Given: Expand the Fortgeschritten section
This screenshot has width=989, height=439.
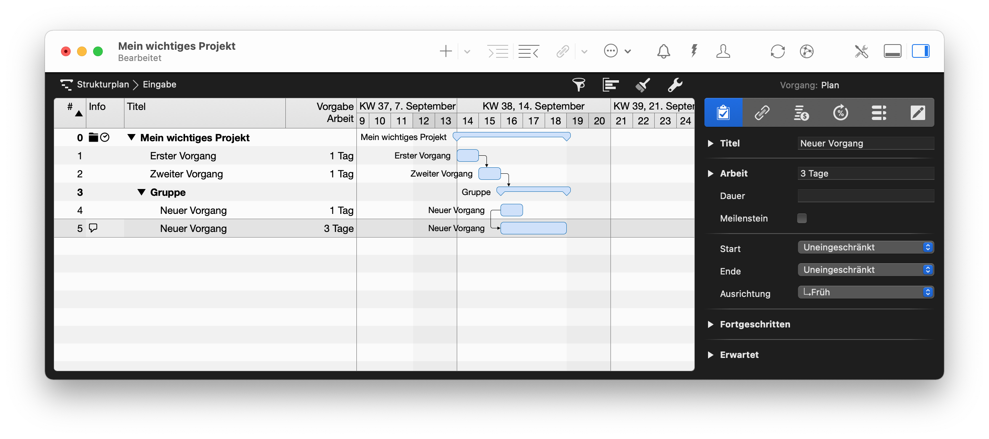Looking at the screenshot, I should click(x=710, y=324).
